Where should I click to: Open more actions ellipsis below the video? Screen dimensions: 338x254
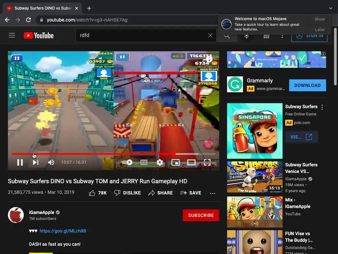(213, 193)
